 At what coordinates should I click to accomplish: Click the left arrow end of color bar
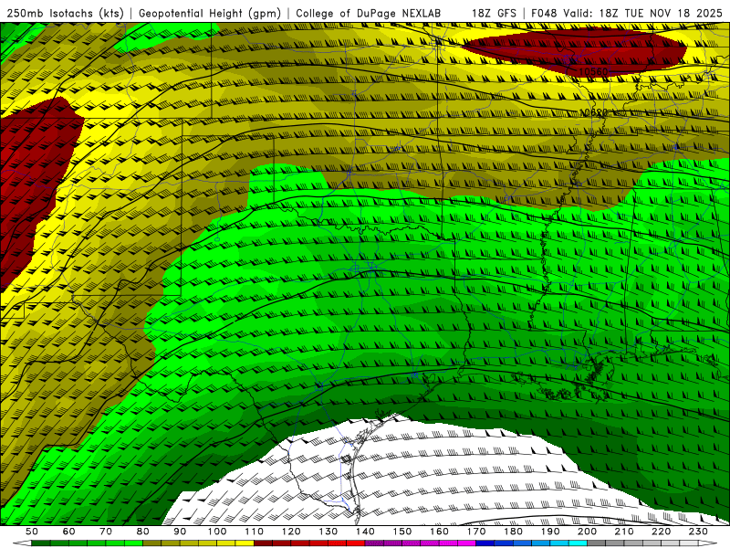coord(22,543)
